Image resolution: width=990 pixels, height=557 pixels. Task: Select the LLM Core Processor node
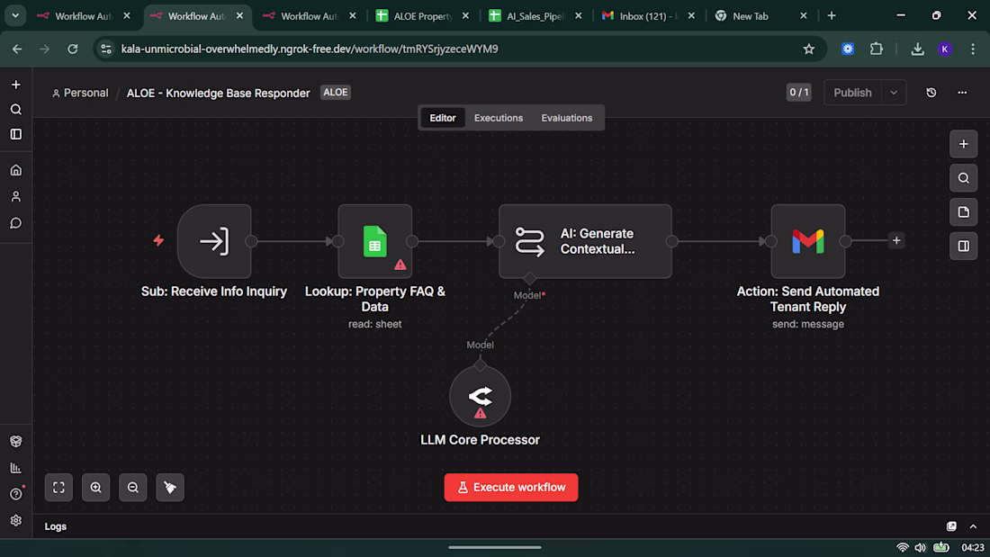tap(480, 397)
